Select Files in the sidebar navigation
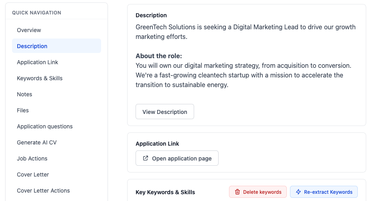 tap(23, 110)
